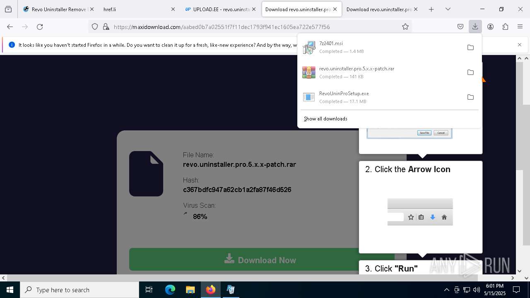The height and width of the screenshot is (298, 530).
Task: Open a new tab with plus button
Action: click(x=431, y=9)
